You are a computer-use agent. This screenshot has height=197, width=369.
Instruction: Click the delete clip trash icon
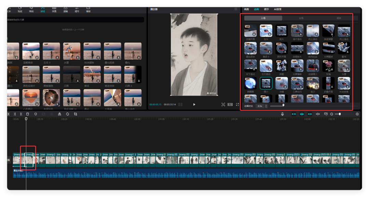pos(28,114)
